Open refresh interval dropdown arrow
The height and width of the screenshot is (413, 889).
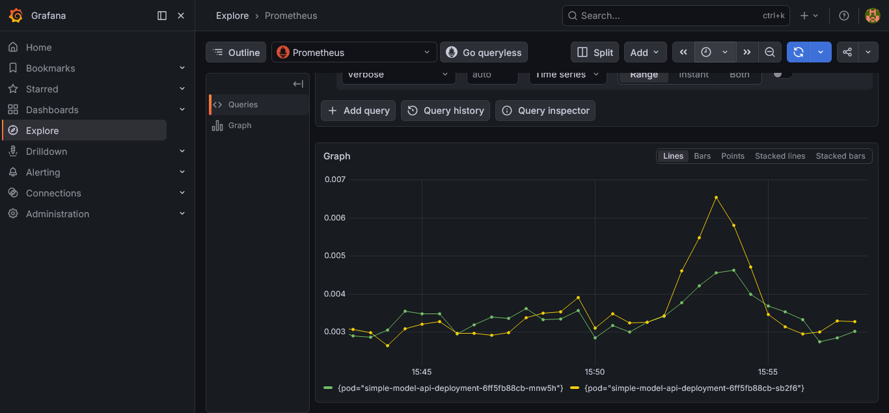point(821,53)
